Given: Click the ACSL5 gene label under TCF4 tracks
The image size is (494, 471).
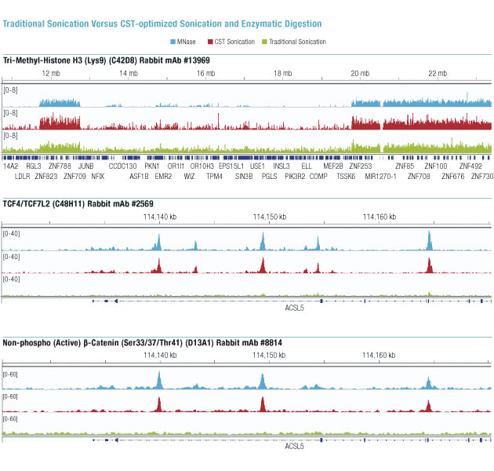Looking at the screenshot, I should click(294, 308).
